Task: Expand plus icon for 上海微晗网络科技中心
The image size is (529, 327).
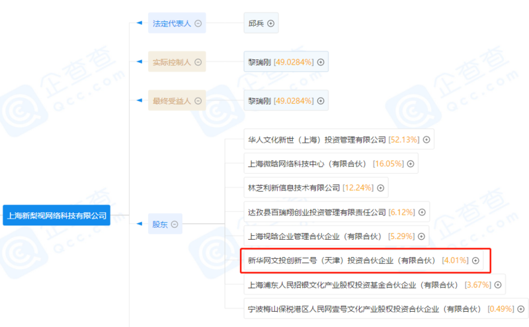Action: 411,163
